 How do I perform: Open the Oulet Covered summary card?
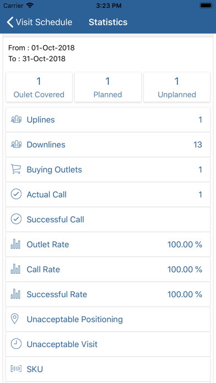point(39,87)
